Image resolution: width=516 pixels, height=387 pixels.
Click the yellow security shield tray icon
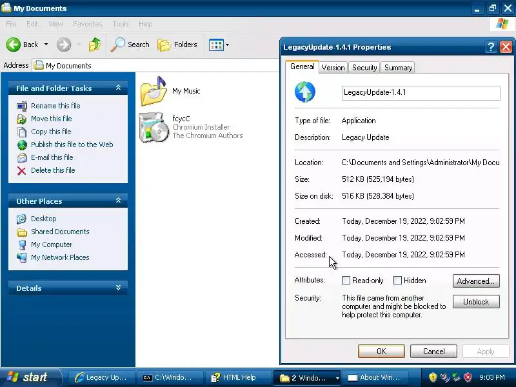coord(433,377)
